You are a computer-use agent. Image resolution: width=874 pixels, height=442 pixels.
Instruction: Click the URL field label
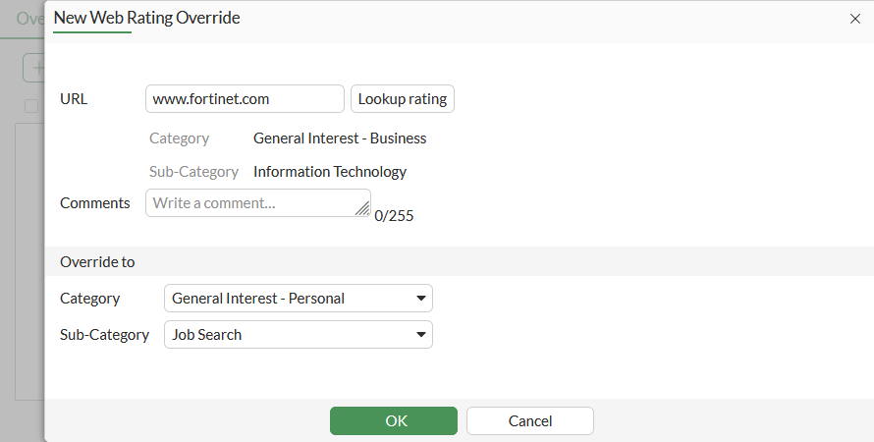click(x=74, y=99)
